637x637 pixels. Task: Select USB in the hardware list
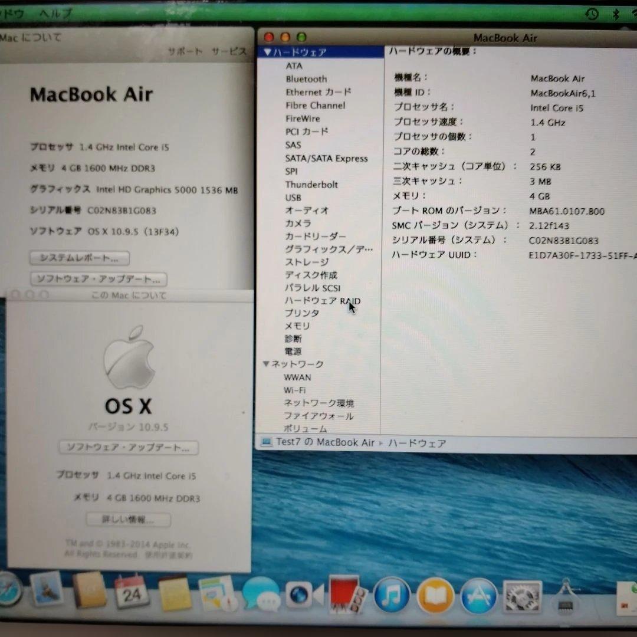tap(293, 197)
